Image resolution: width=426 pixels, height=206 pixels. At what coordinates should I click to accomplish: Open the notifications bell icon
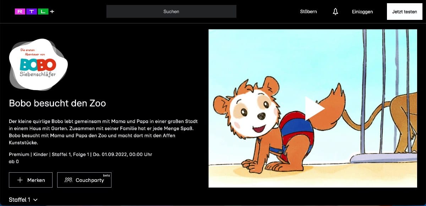[335, 12]
